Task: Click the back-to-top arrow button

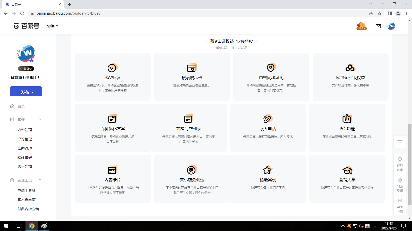Action: click(x=400, y=142)
